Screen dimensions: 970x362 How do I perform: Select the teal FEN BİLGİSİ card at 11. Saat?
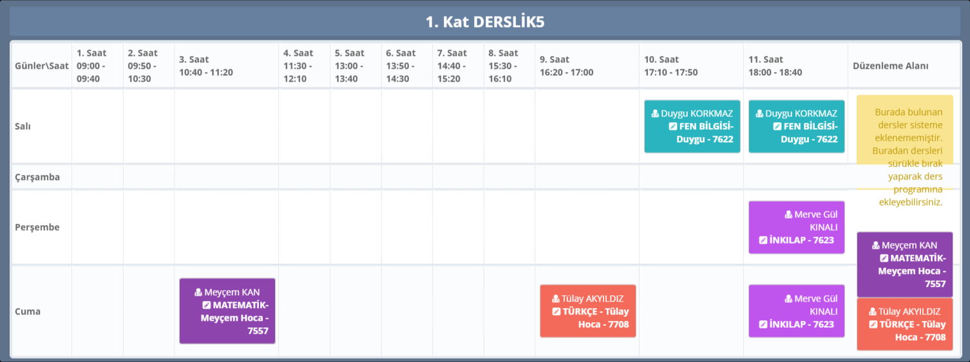coord(796,126)
